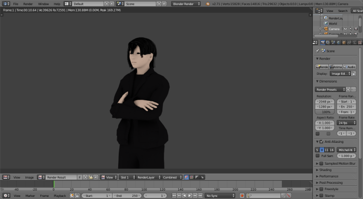Select the Object properties tab icon
Viewport: 363px width, 199px height.
344,43
